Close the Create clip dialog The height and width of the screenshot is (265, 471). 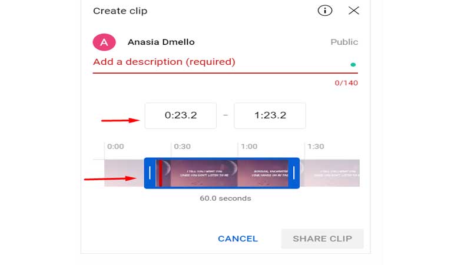pos(354,11)
